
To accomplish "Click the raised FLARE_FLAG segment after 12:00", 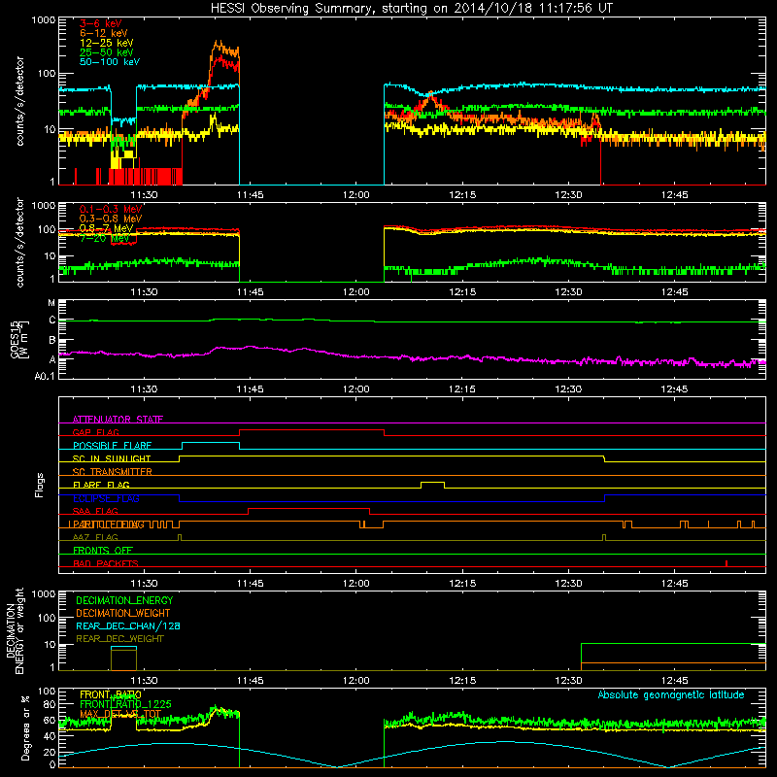I will tap(432, 482).
